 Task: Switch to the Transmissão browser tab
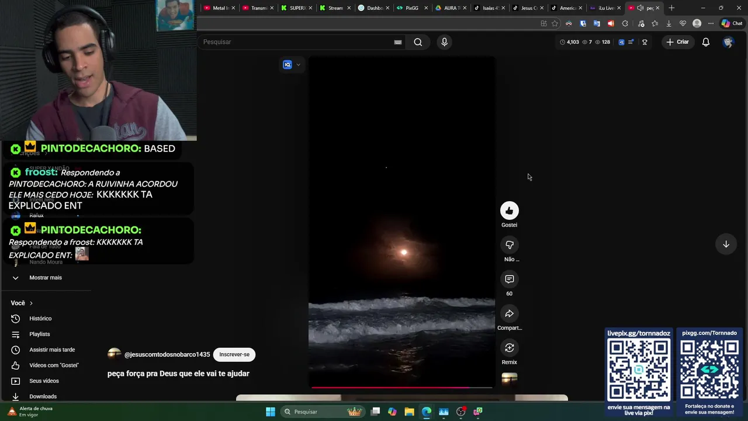pos(258,8)
